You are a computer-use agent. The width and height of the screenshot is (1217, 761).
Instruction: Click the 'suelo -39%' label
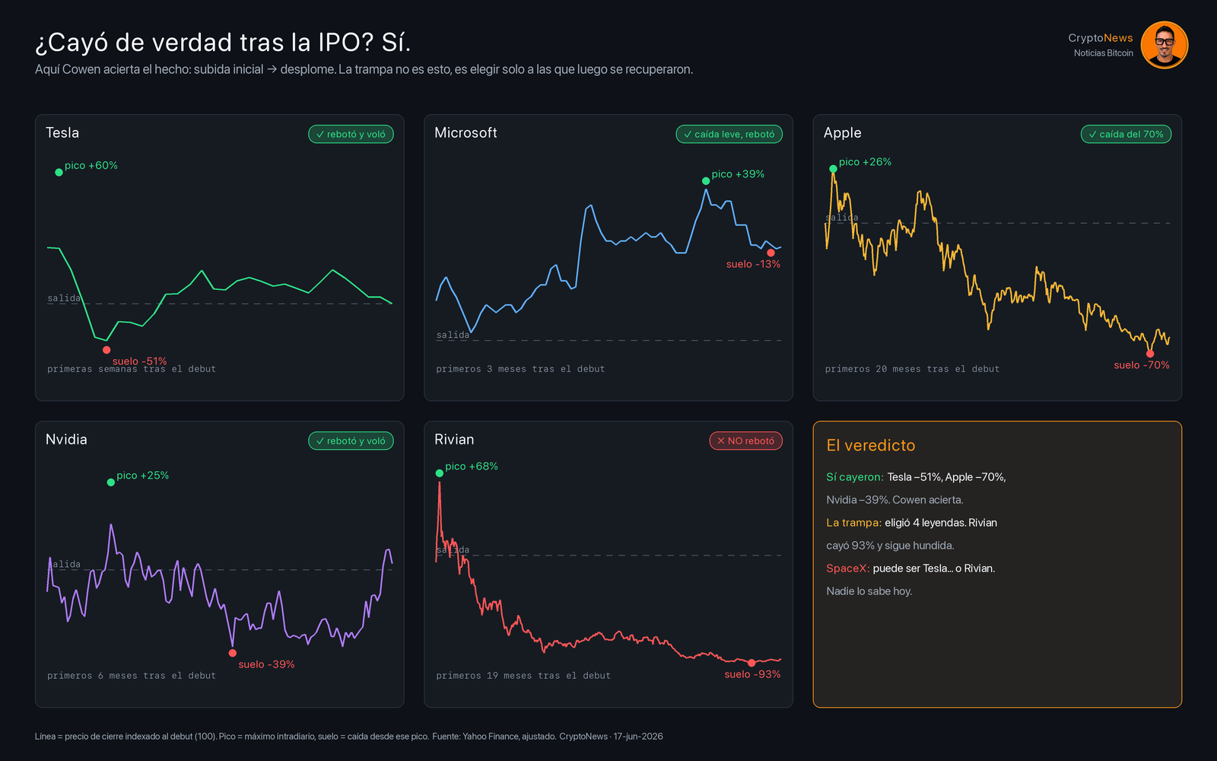pos(266,664)
